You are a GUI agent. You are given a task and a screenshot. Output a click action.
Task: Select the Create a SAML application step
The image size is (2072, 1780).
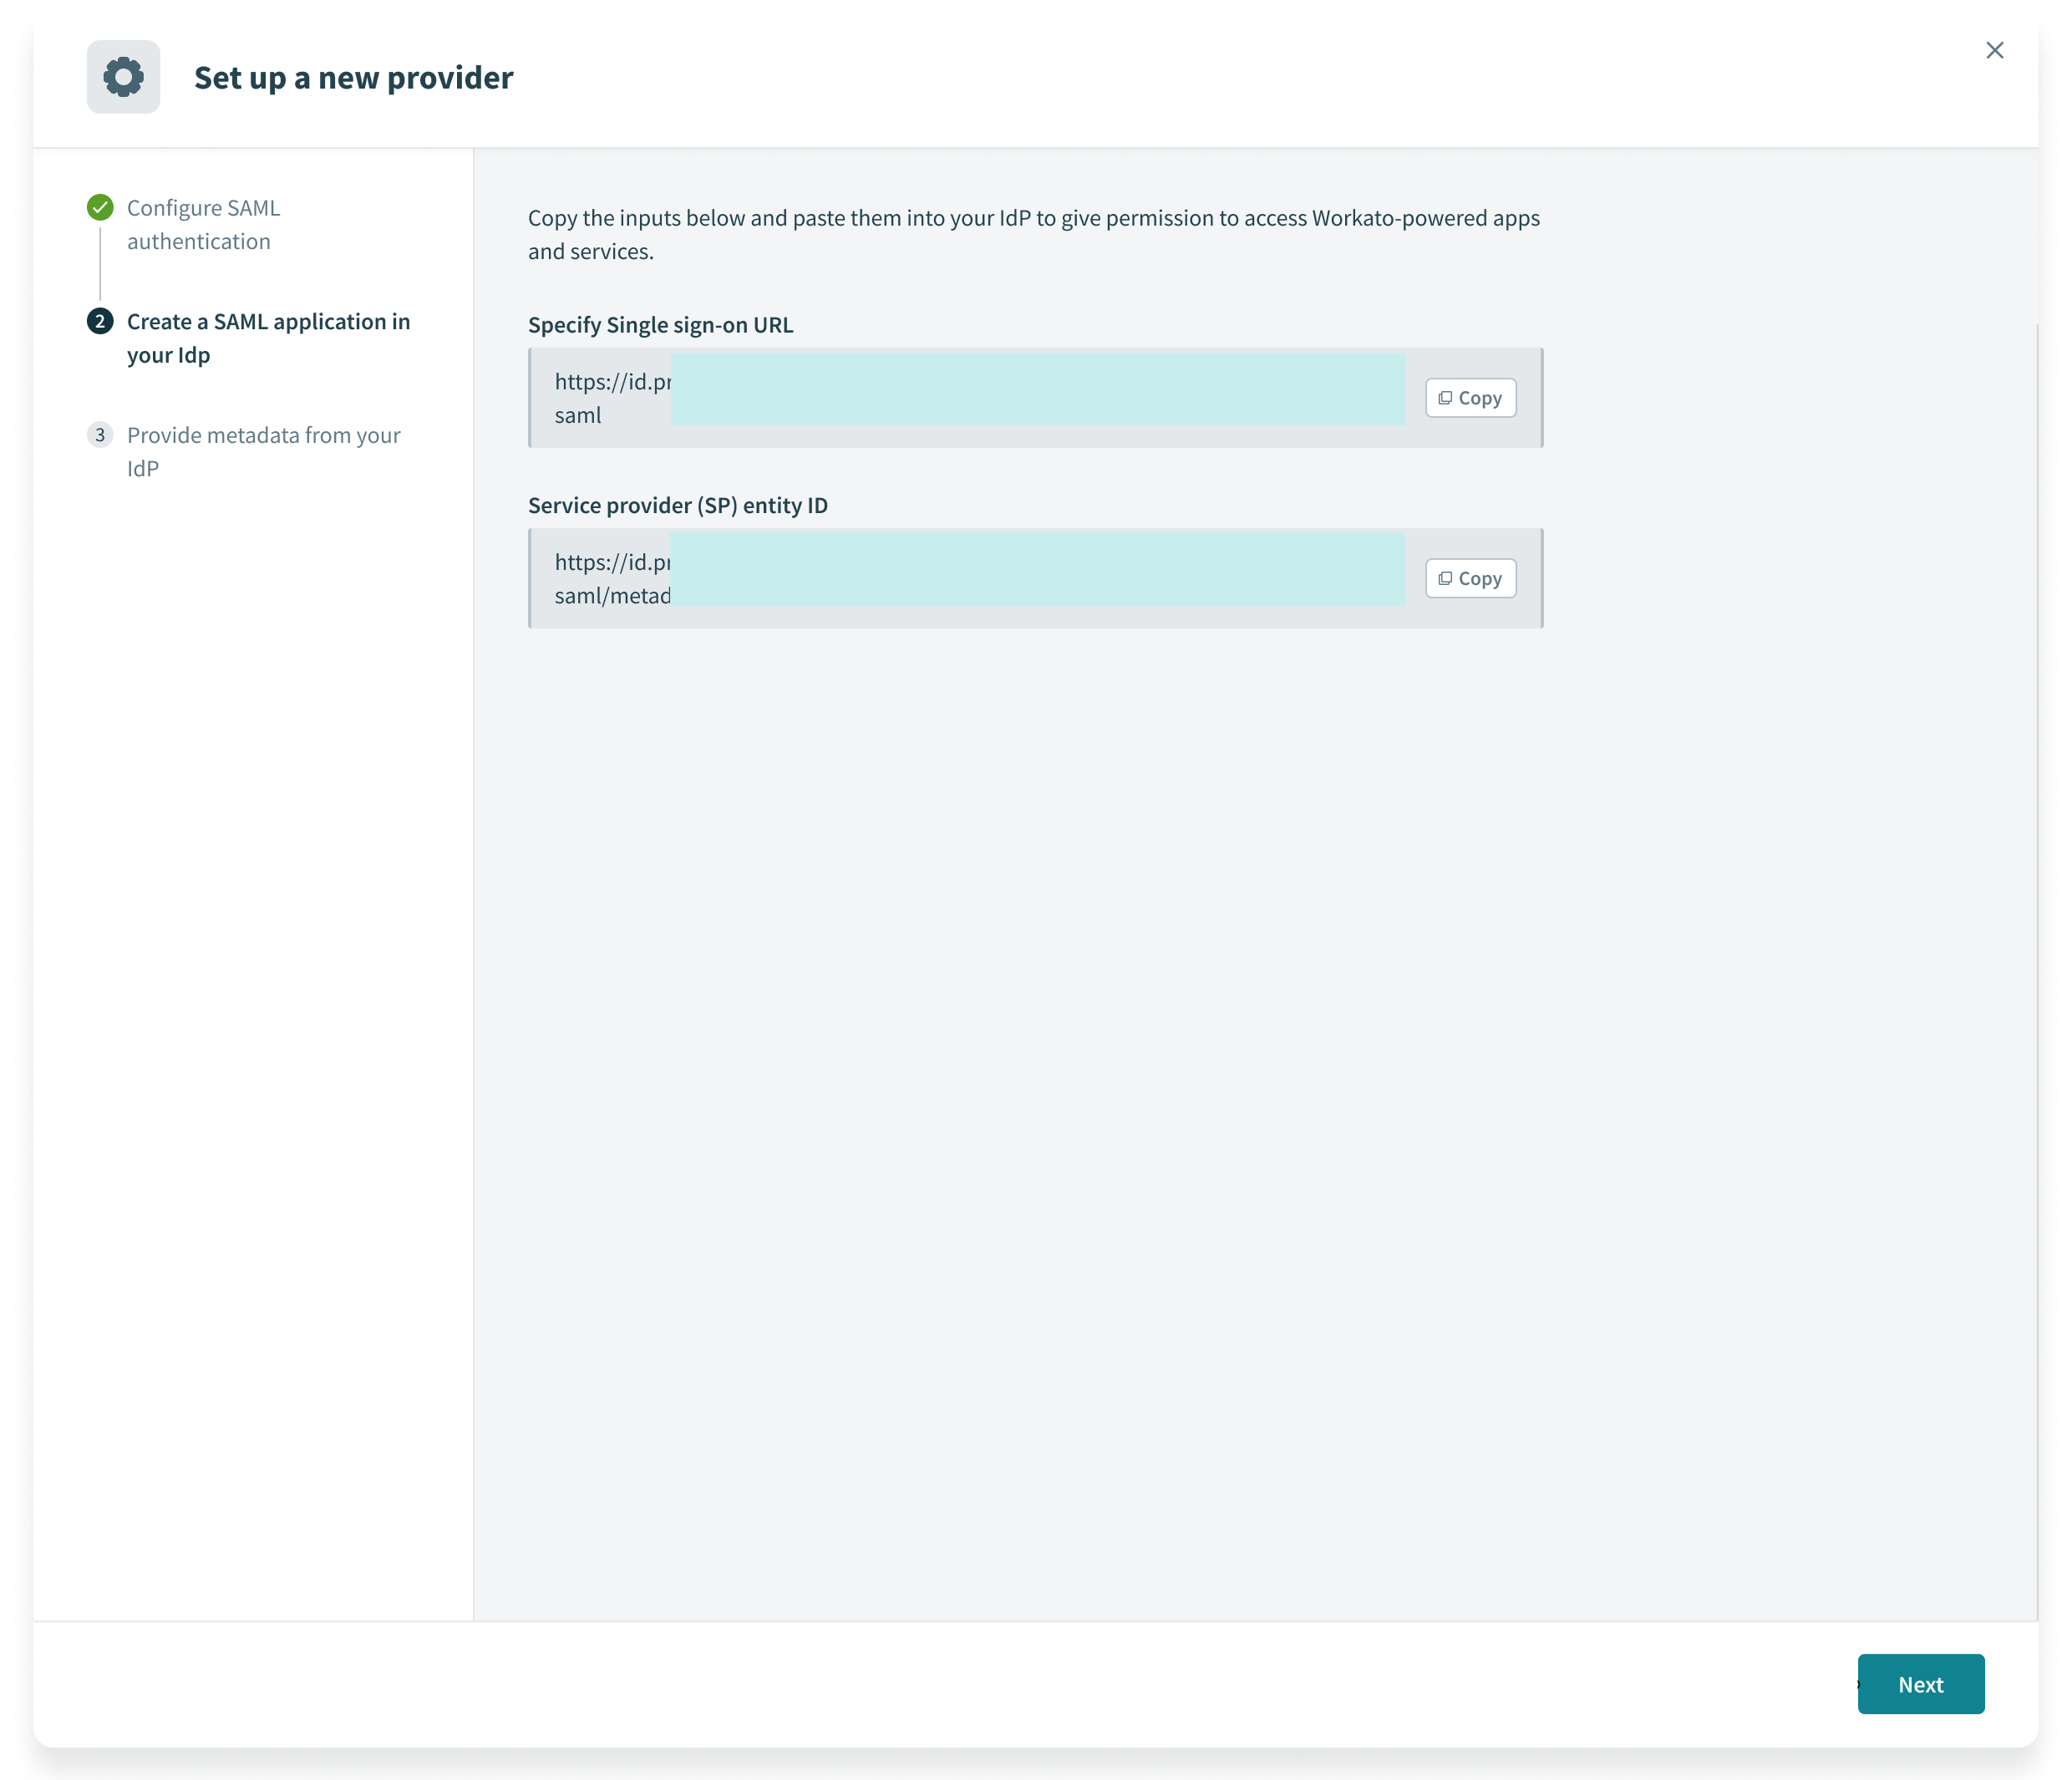tap(268, 338)
